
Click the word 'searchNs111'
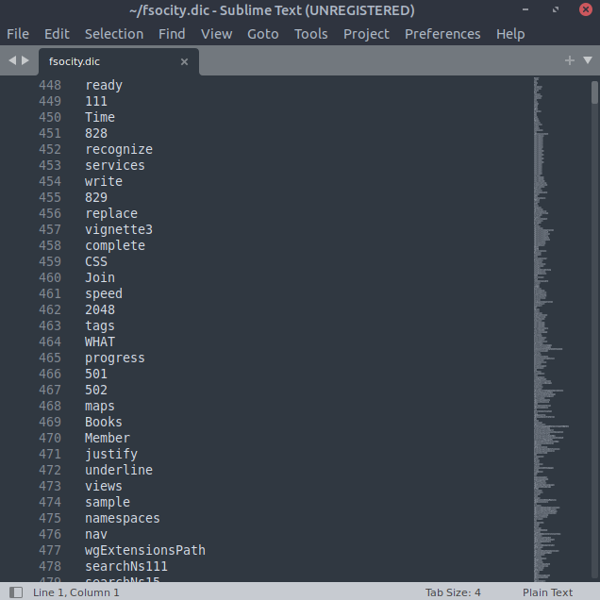click(126, 567)
